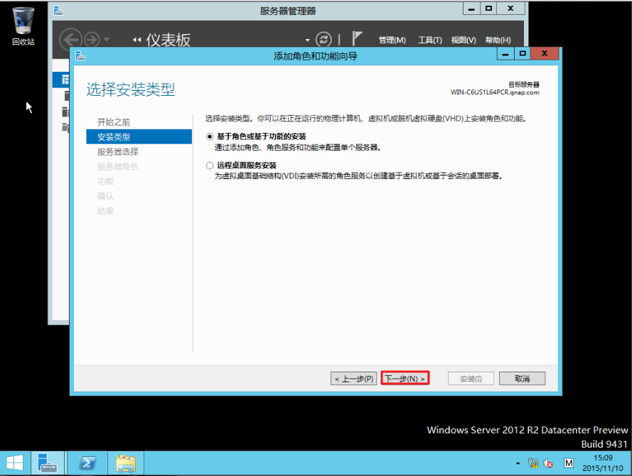The image size is (632, 476).
Task: Click server name WIN-C6US1L64PCR.qnap.com
Action: pos(495,92)
